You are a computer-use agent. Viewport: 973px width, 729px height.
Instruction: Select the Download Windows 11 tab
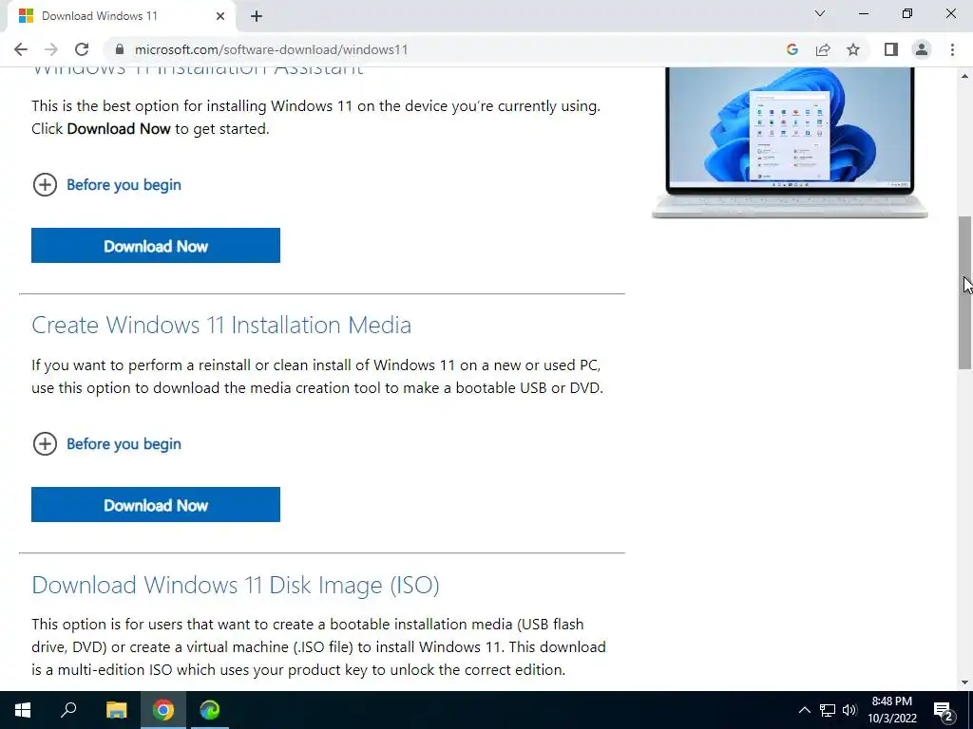(121, 16)
